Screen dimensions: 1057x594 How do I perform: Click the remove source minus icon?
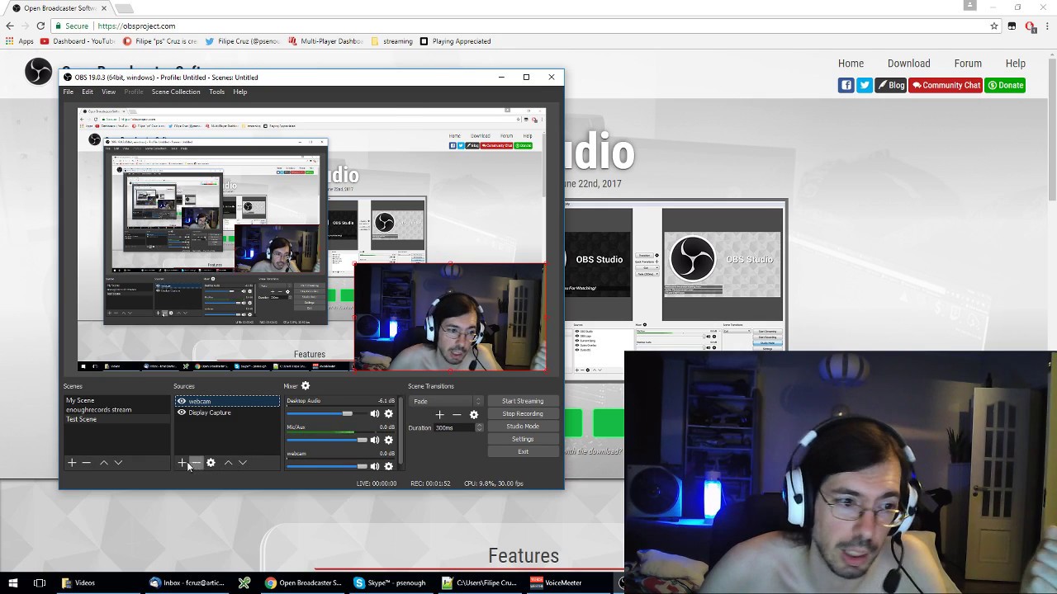click(x=196, y=463)
